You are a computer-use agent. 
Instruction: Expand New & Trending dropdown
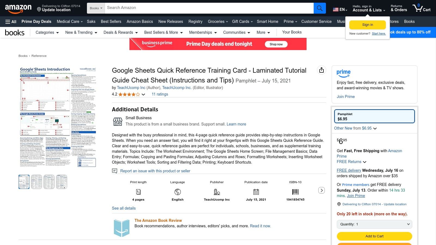pyautogui.click(x=81, y=32)
